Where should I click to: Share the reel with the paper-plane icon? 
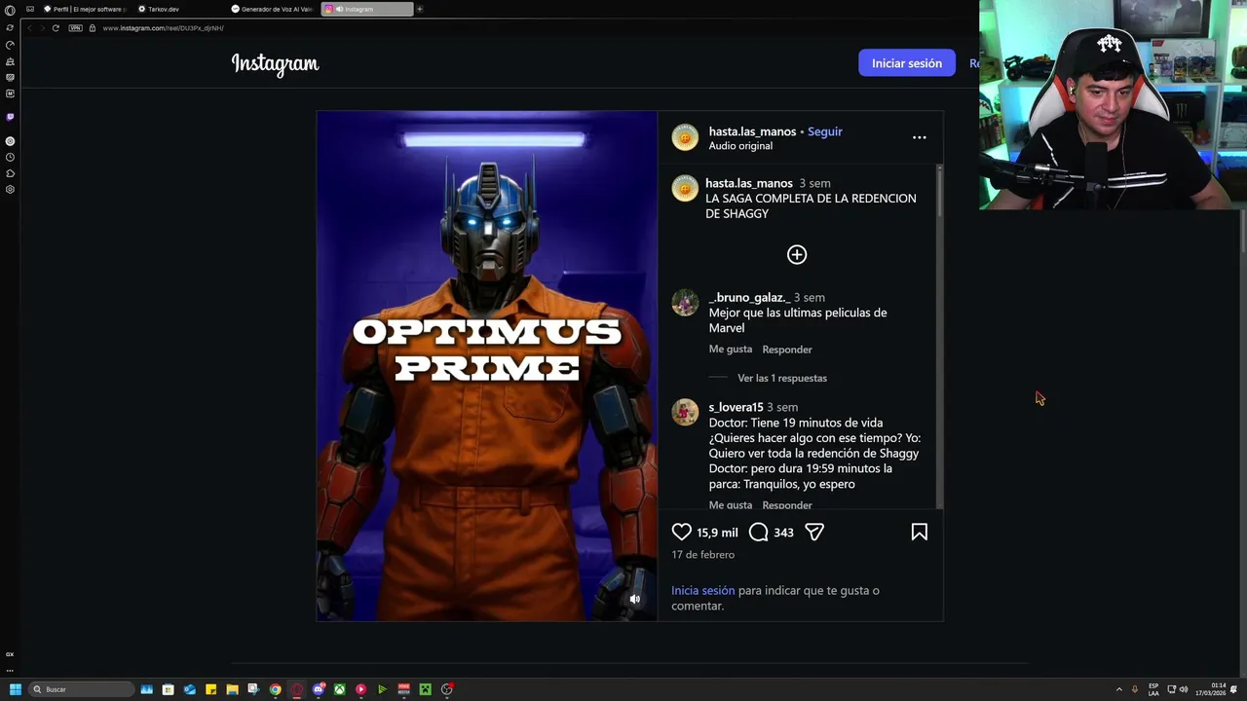click(x=814, y=532)
